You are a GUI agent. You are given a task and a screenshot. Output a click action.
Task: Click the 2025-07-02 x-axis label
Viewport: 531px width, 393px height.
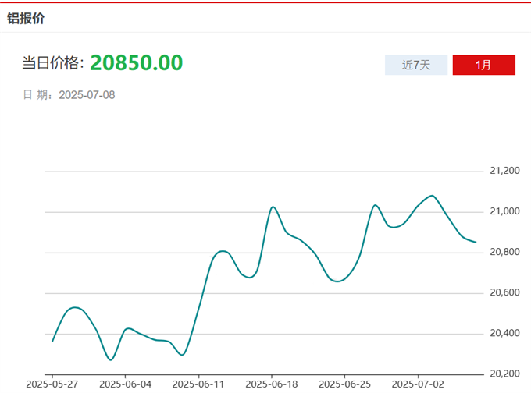point(417,384)
